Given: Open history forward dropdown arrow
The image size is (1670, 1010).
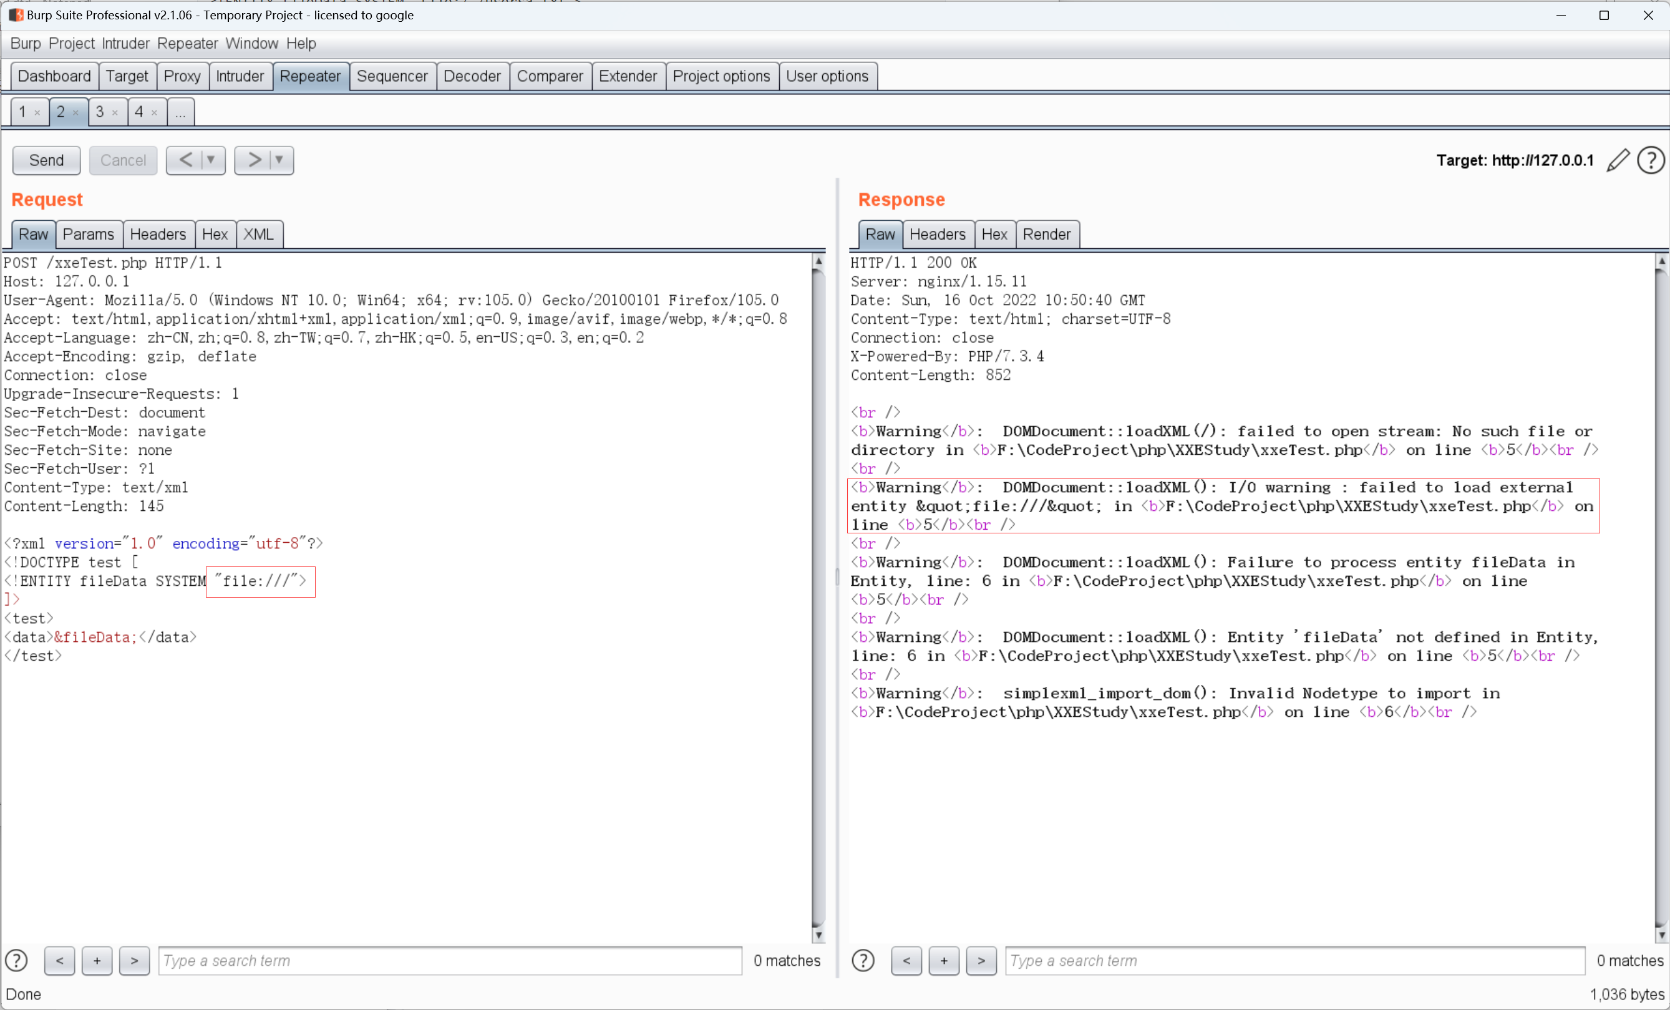Looking at the screenshot, I should click(280, 160).
